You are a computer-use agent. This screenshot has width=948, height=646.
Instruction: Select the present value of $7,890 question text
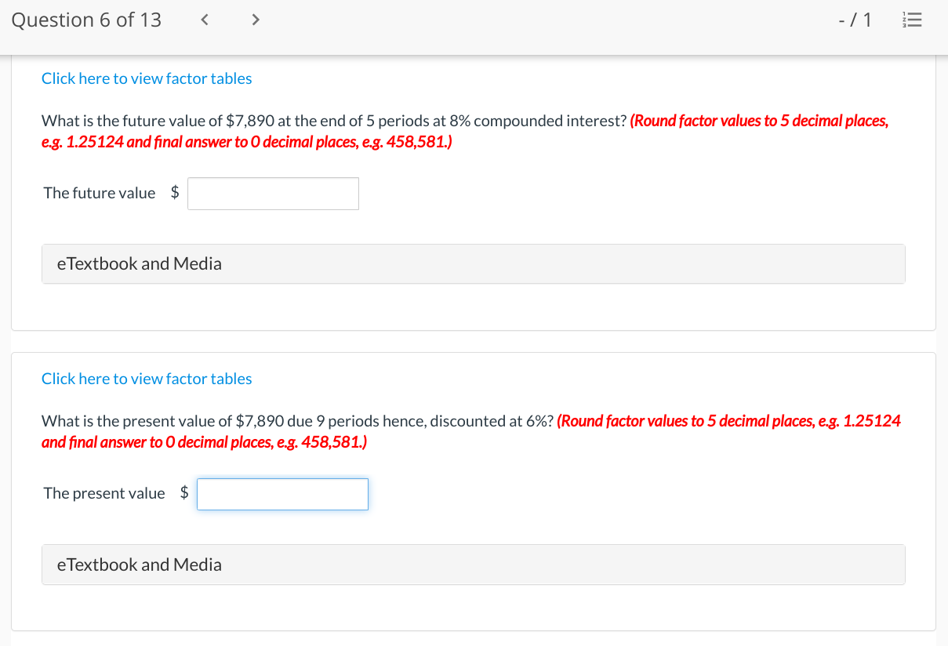tap(298, 421)
